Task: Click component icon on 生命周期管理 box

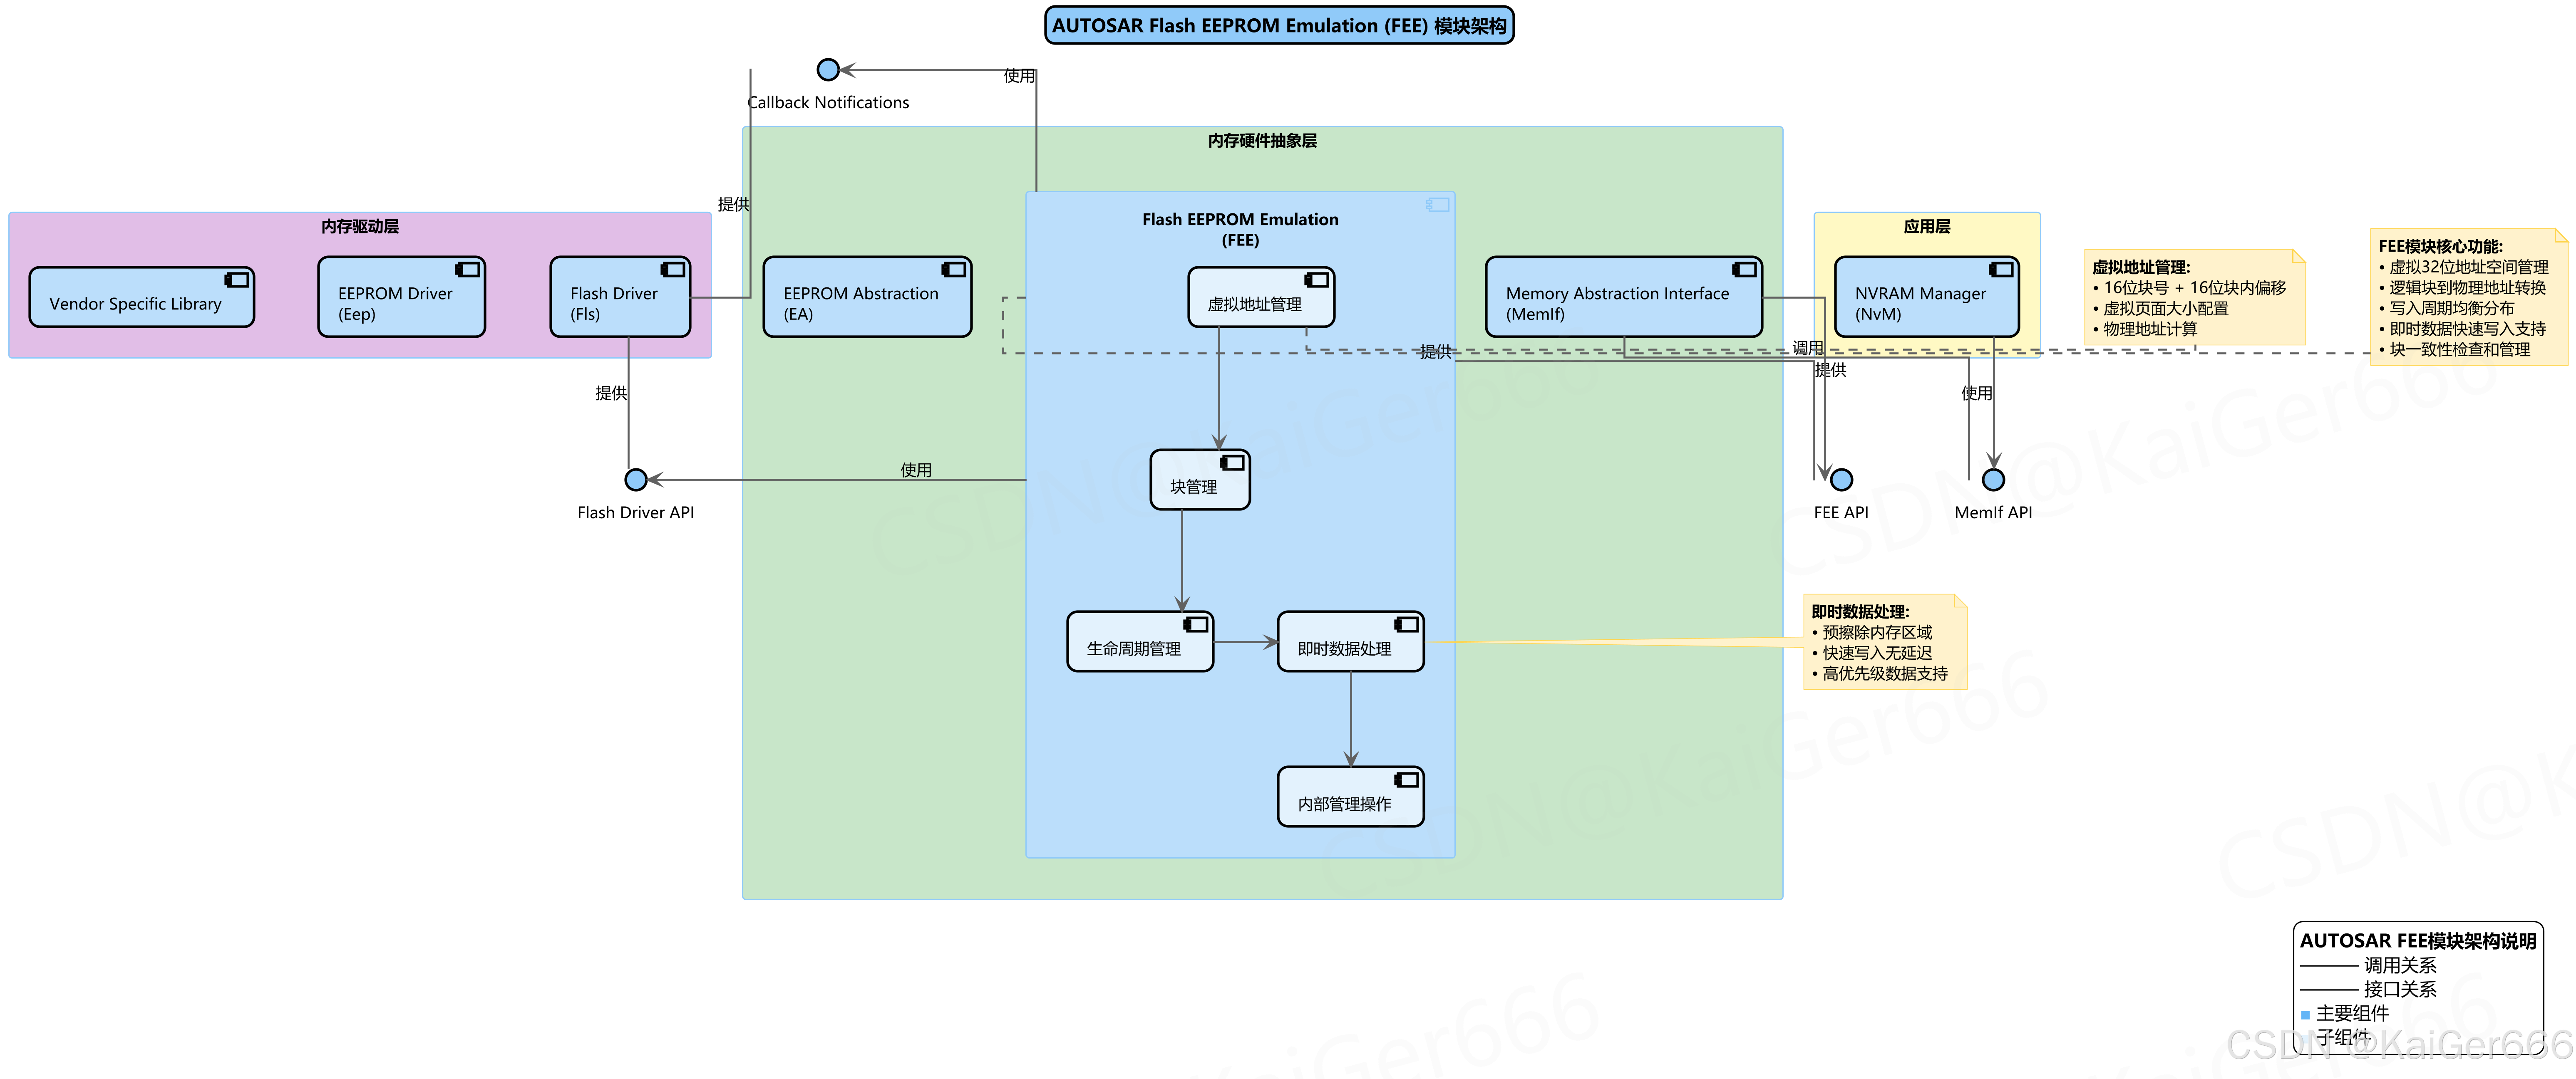Action: pyautogui.click(x=1196, y=624)
